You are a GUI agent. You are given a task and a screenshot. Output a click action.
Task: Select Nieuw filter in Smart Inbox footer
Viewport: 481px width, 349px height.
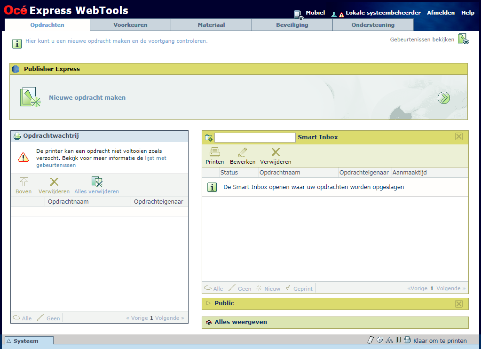[268, 288]
